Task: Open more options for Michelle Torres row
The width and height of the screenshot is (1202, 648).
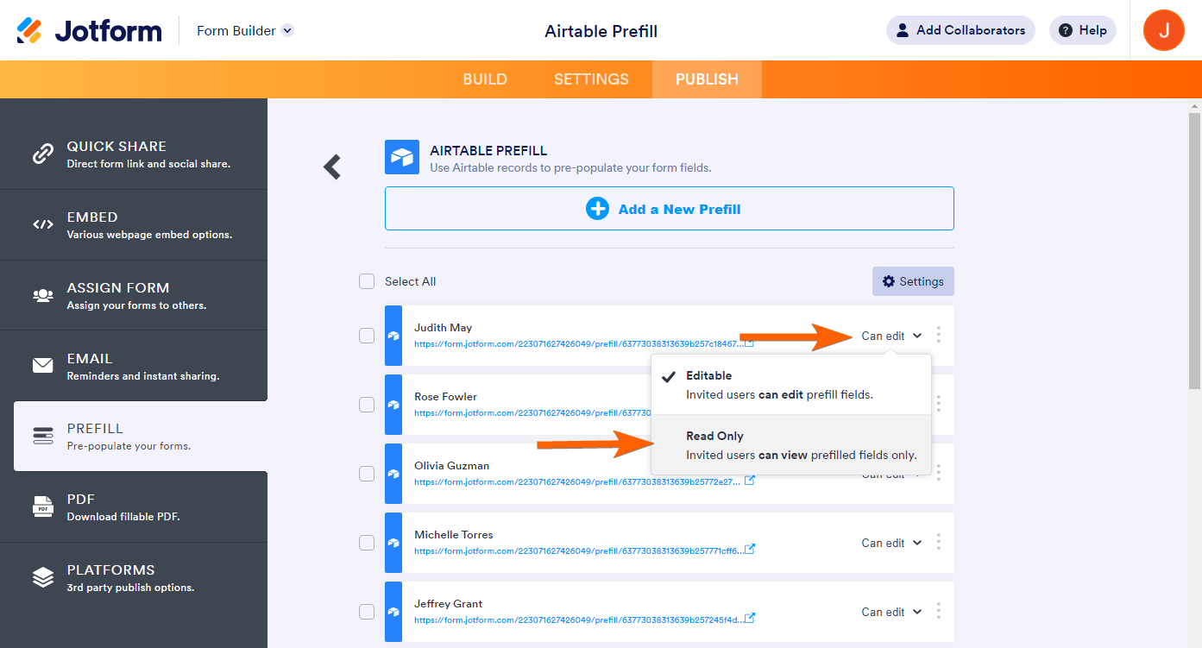Action: 939,542
